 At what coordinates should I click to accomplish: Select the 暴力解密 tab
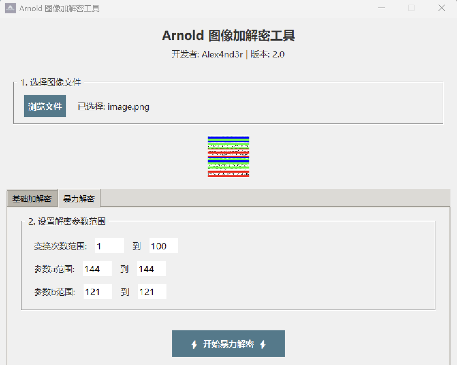[79, 198]
